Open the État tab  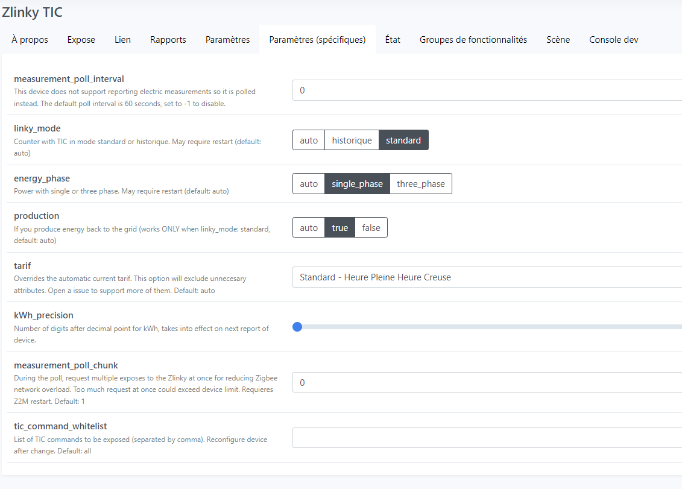point(393,40)
